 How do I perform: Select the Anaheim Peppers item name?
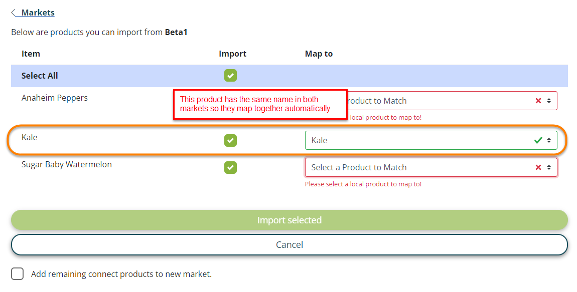54,98
